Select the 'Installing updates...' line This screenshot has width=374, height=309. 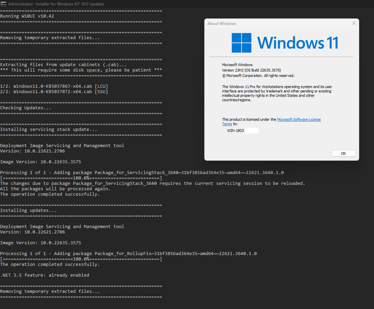(x=28, y=211)
